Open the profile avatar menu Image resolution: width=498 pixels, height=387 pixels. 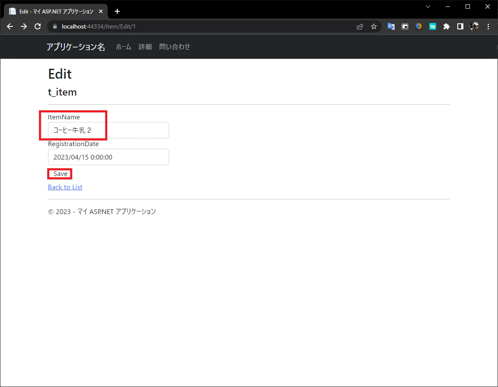pyautogui.click(x=474, y=27)
